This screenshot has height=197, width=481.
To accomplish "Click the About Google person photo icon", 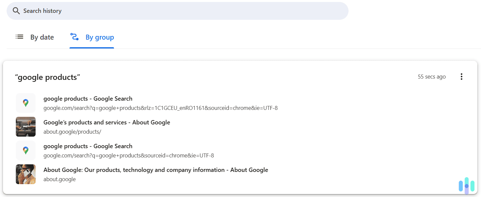I will click(25, 174).
